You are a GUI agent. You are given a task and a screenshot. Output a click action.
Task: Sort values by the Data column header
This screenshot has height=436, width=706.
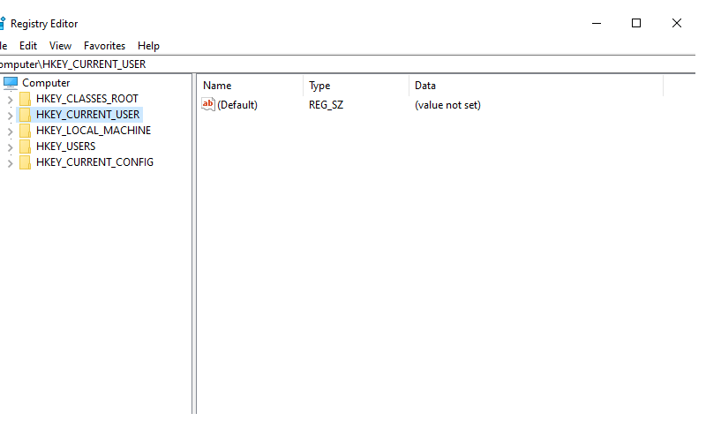(536, 86)
